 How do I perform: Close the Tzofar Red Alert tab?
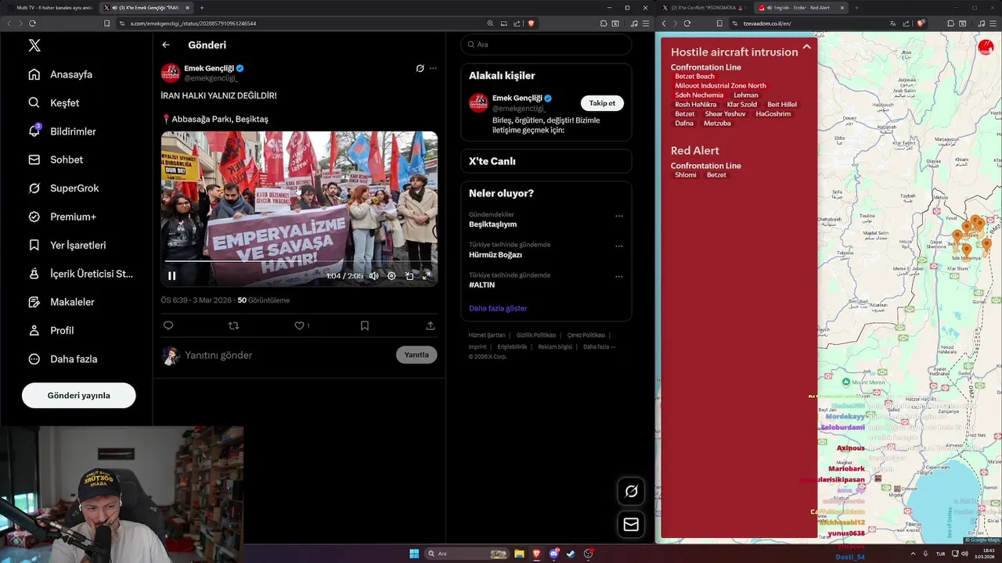(842, 7)
